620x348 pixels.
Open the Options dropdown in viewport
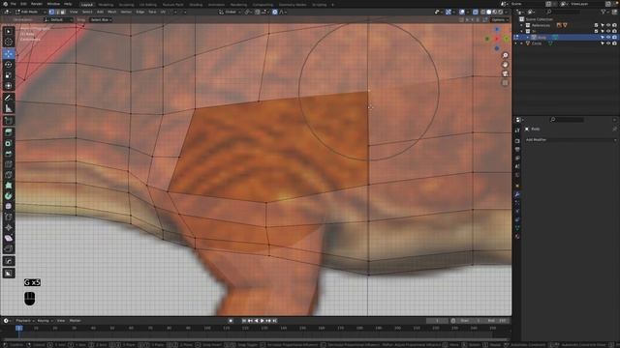(x=500, y=19)
